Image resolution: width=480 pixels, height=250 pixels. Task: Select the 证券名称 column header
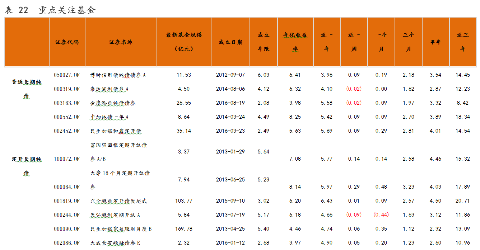click(121, 42)
